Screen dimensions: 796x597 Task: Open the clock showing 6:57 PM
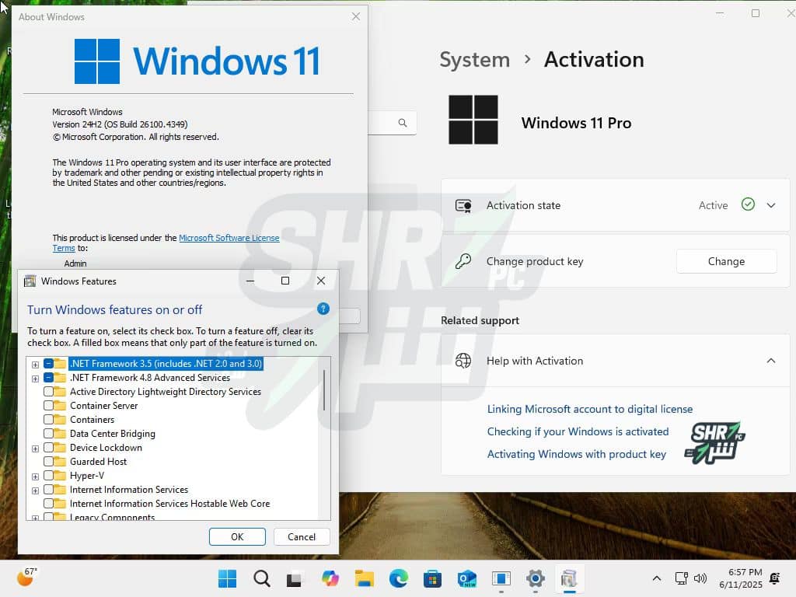[x=741, y=578]
